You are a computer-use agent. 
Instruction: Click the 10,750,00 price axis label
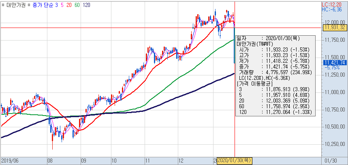[x=335, y=110]
